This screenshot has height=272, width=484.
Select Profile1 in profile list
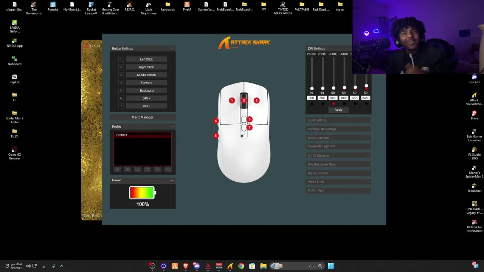coord(143,135)
